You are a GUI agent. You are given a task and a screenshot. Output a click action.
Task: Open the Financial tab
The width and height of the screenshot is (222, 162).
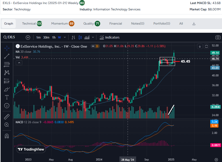pos(115,24)
